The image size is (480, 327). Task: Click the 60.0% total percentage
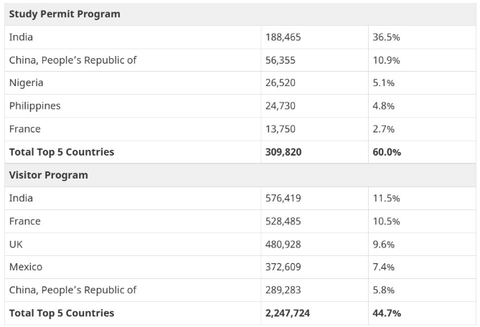coord(387,152)
